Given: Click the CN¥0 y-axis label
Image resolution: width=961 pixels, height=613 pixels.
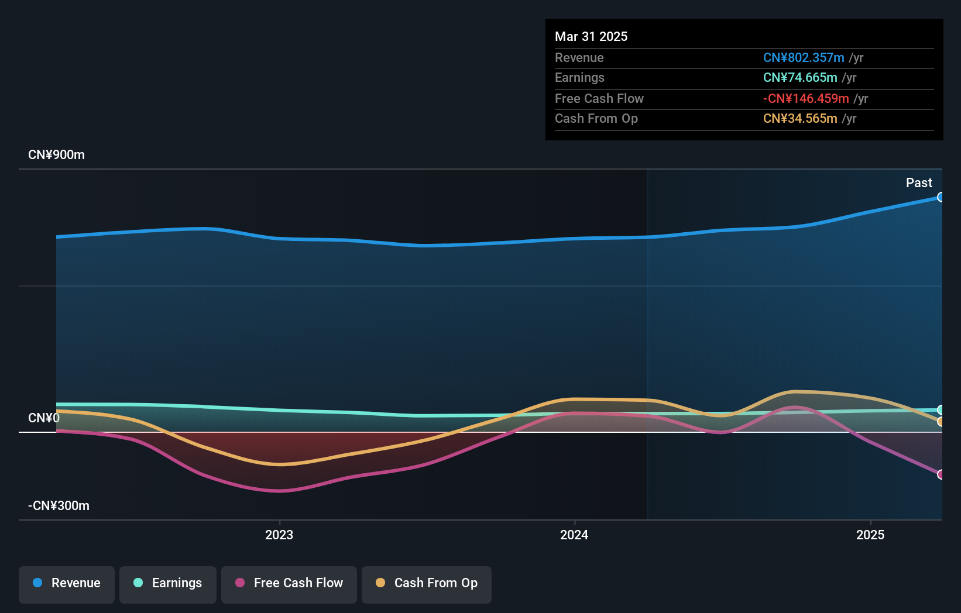Looking at the screenshot, I should (44, 418).
